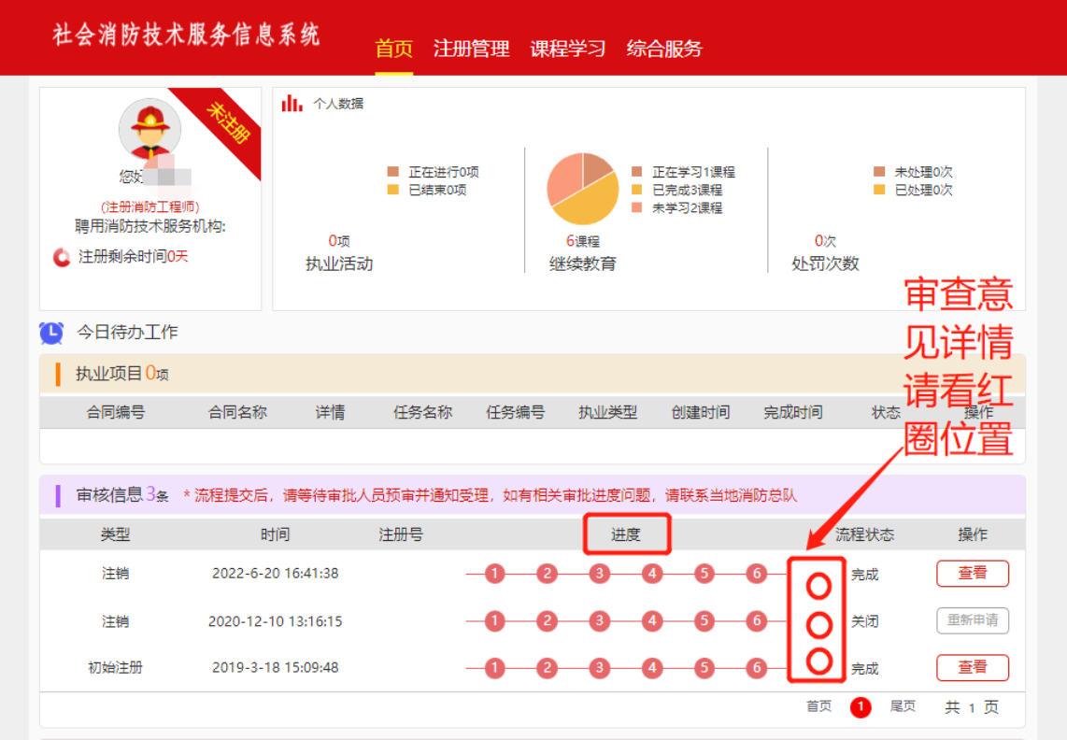This screenshot has height=740, width=1067.
Task: Click step 3 circle in the 2020-12-10 row
Action: click(600, 620)
